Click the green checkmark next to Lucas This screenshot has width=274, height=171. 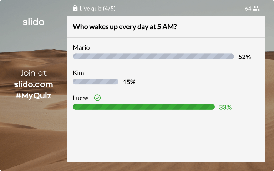click(97, 98)
